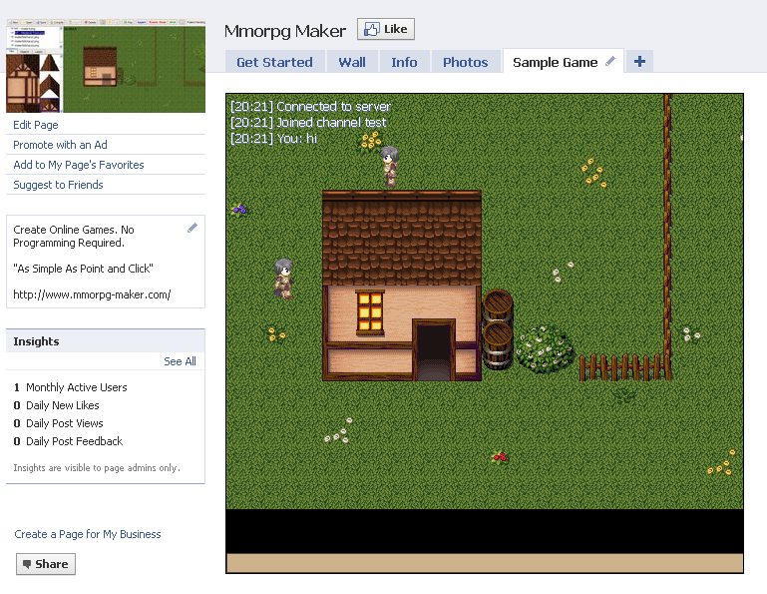Click 'Connected to server' chat line
767x594 pixels.
(x=310, y=107)
